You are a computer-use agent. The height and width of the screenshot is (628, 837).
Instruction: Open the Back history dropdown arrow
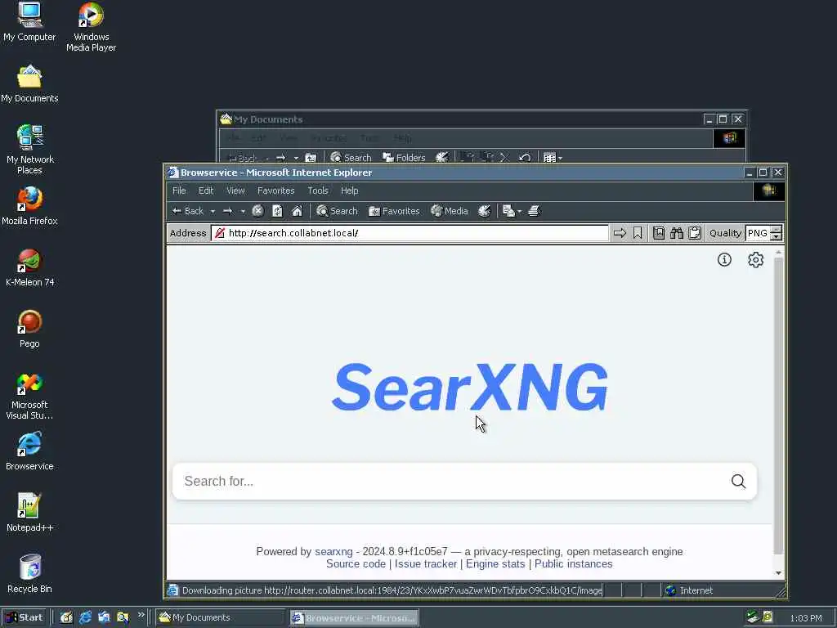click(213, 212)
